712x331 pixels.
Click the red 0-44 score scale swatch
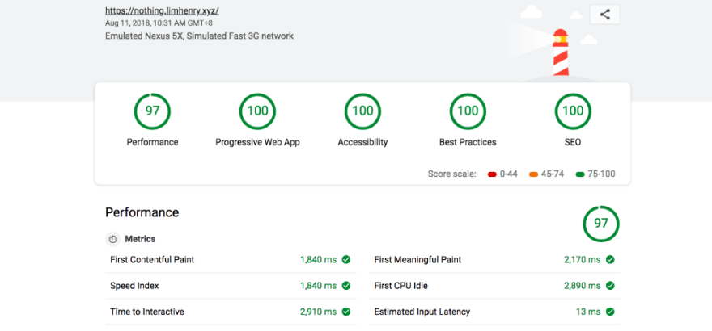[x=493, y=174]
